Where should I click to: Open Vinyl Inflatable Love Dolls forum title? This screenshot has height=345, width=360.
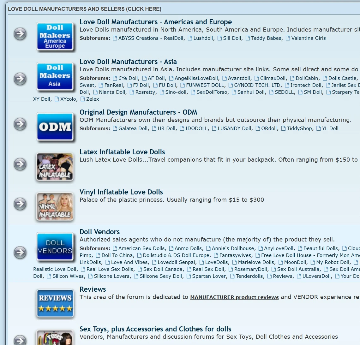(x=121, y=192)
